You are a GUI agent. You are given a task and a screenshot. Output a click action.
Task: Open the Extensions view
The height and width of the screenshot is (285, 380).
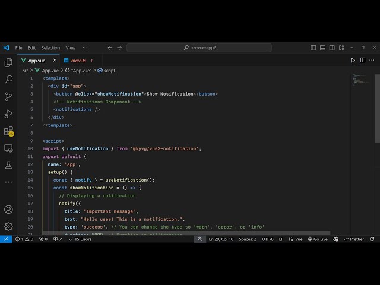(x=8, y=131)
